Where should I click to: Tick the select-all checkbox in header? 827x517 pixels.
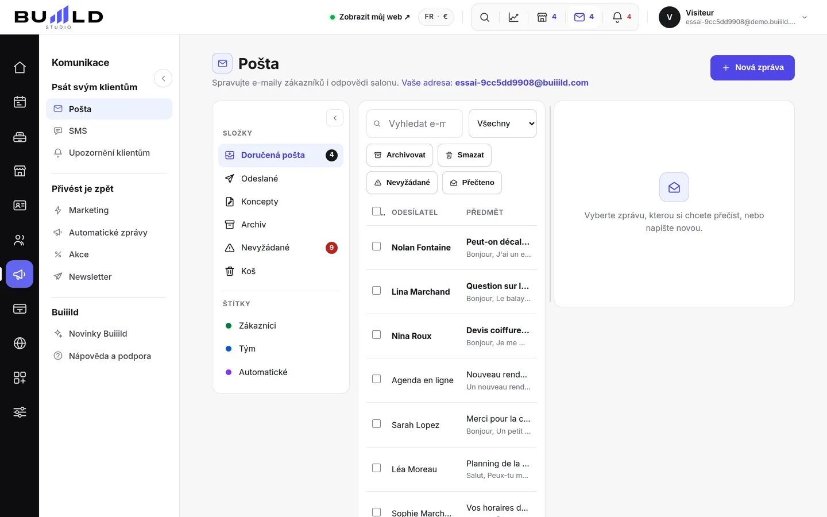(x=376, y=211)
